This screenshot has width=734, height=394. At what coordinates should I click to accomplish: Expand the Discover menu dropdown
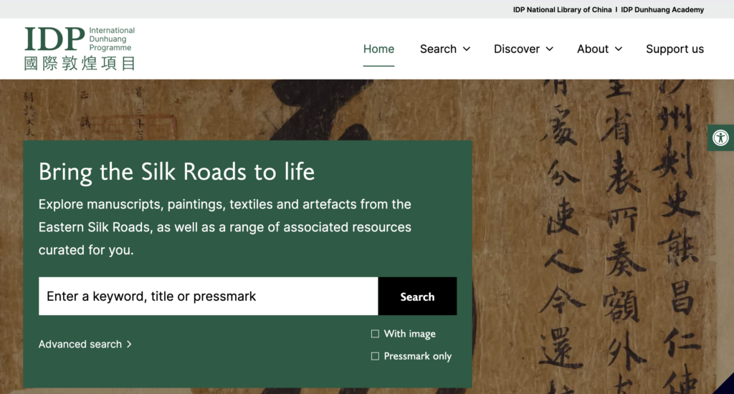(523, 49)
